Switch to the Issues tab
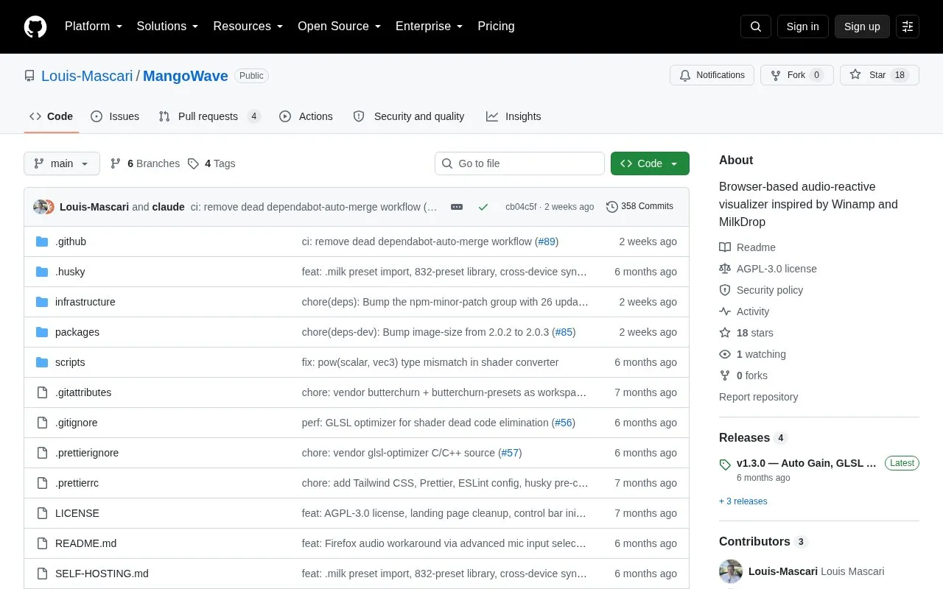The width and height of the screenshot is (943, 589). [115, 116]
